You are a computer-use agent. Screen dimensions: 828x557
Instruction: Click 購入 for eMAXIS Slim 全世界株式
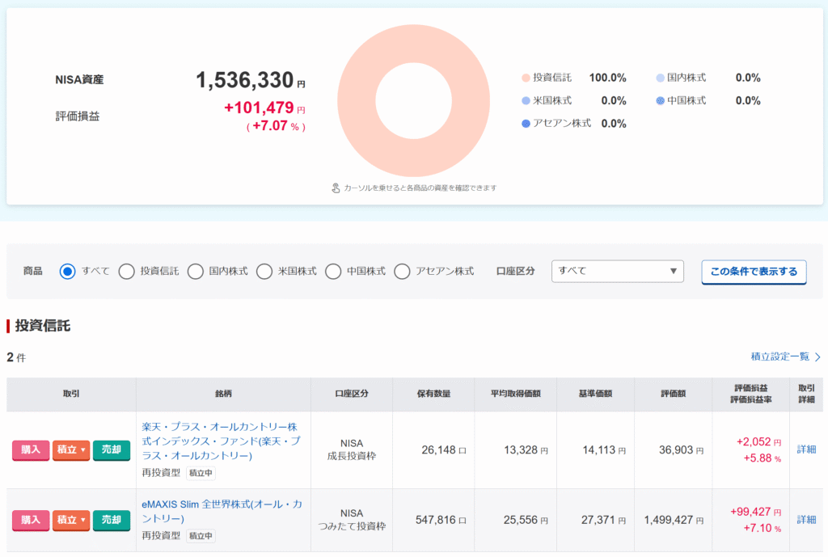click(31, 521)
